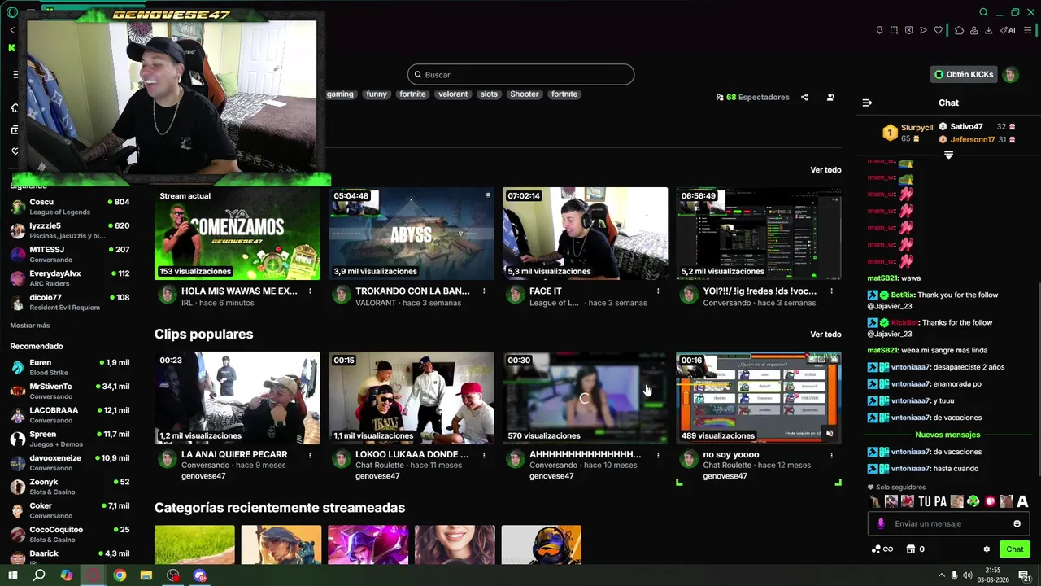Screen dimensions: 1041x586
Task: Open options menu for TROKANDO CON LA BAN video
Action: pyautogui.click(x=484, y=291)
